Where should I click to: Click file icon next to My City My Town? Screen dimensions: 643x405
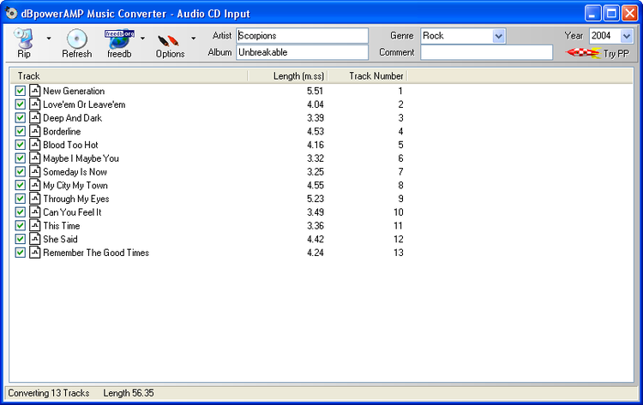(x=35, y=185)
